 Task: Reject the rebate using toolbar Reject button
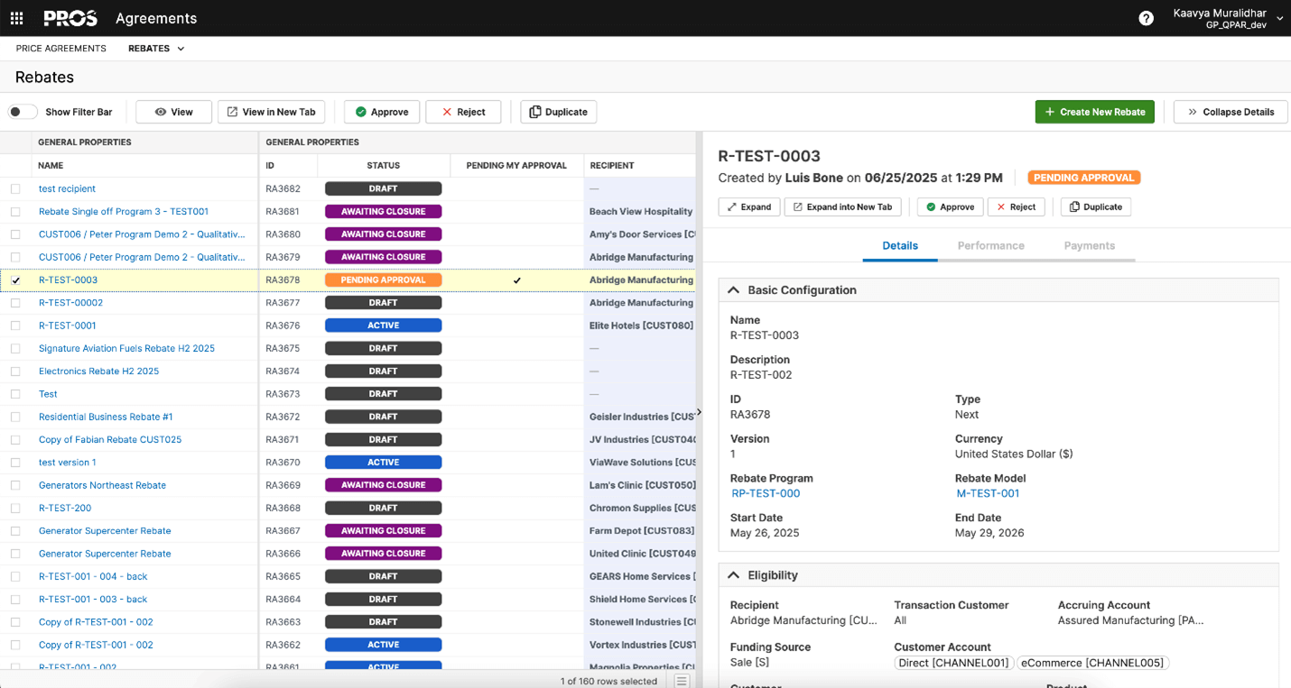coord(462,112)
